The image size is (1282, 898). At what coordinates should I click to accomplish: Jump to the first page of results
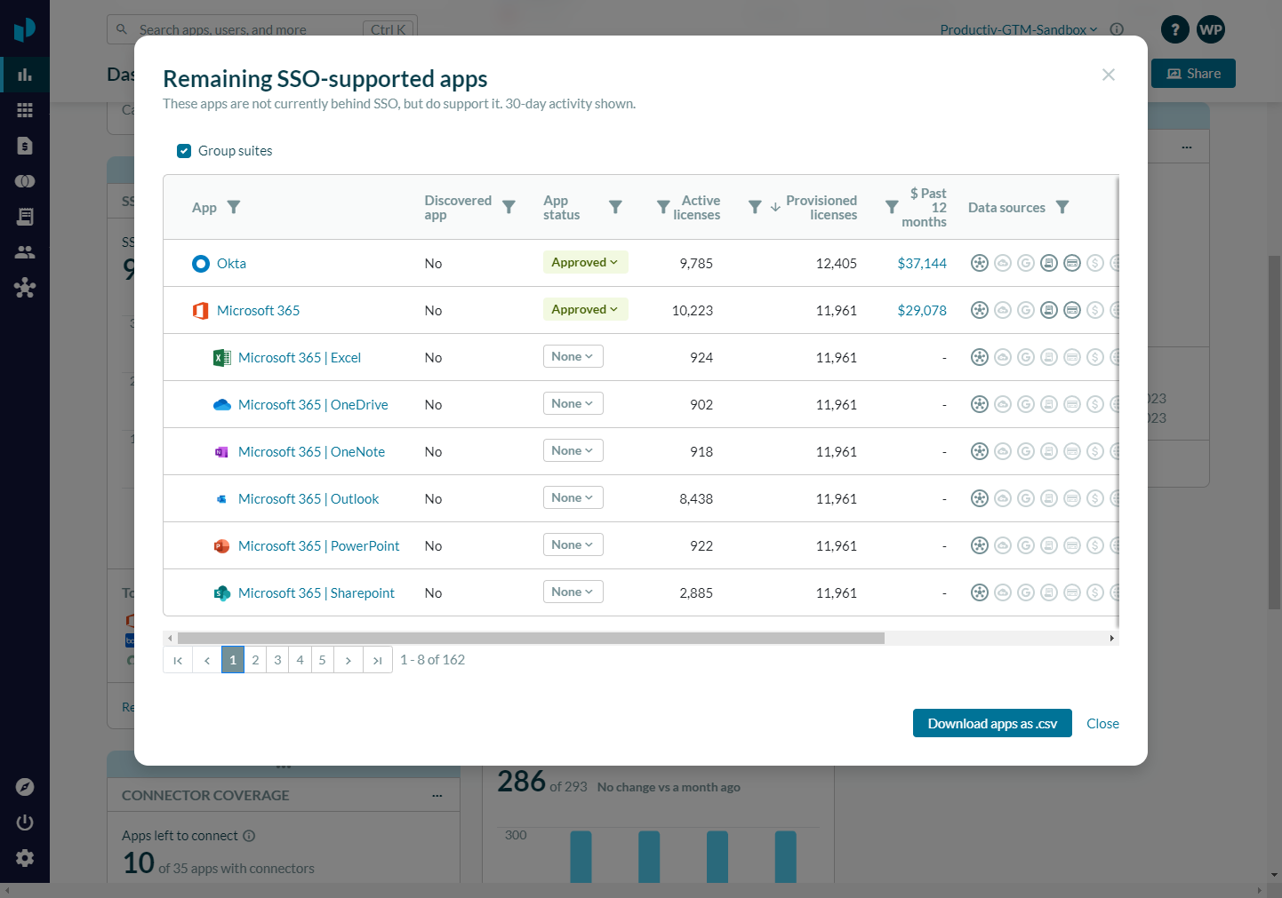point(178,660)
